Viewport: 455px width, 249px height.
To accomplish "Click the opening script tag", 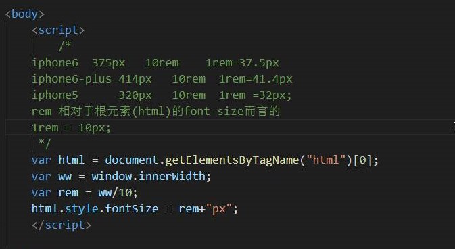I will 58,30.
